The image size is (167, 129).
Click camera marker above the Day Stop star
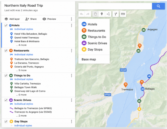pyautogui.click(x=139, y=101)
